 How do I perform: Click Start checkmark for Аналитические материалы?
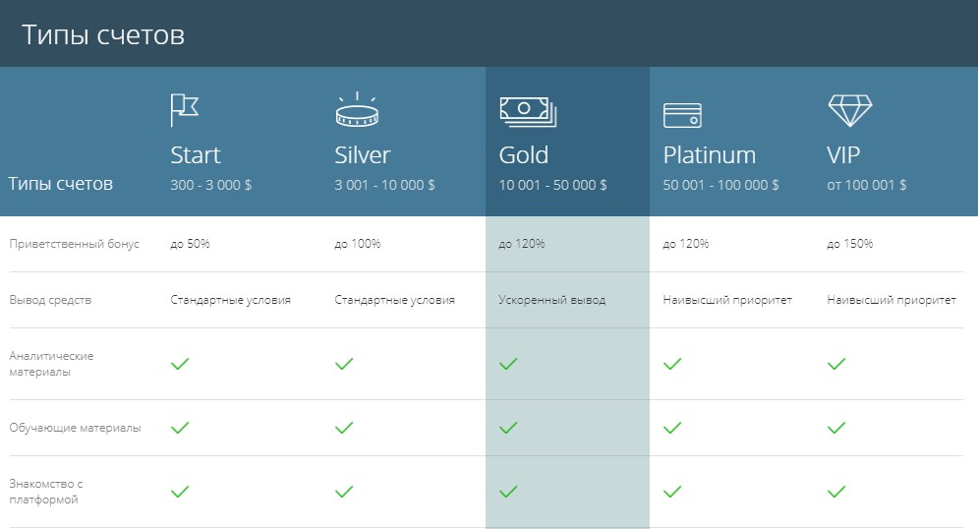point(180,364)
